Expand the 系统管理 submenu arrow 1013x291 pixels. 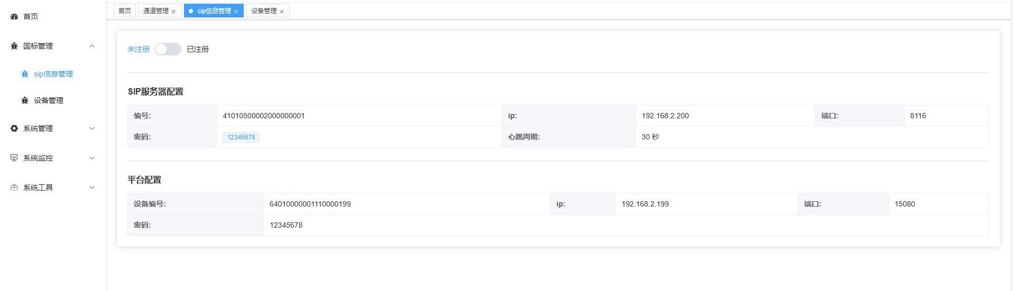point(92,128)
